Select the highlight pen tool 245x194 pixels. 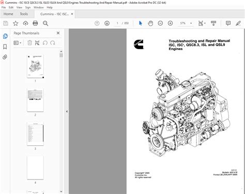[238, 23]
